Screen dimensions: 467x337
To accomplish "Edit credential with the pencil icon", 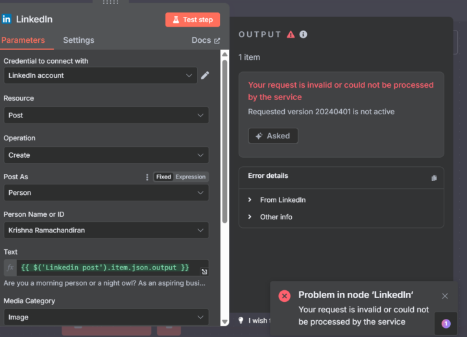I will 205,75.
